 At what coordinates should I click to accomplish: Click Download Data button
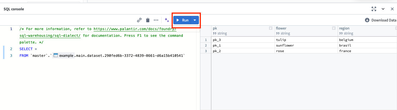click(381, 20)
